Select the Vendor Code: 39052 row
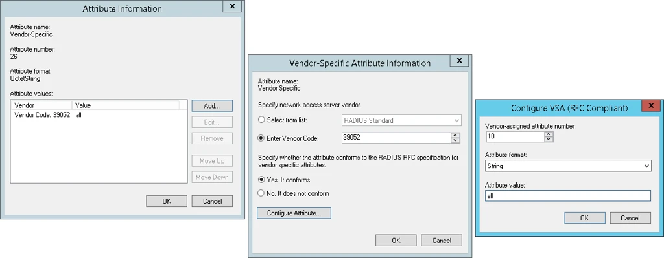Screen dimensions: 664x258 click(99, 115)
